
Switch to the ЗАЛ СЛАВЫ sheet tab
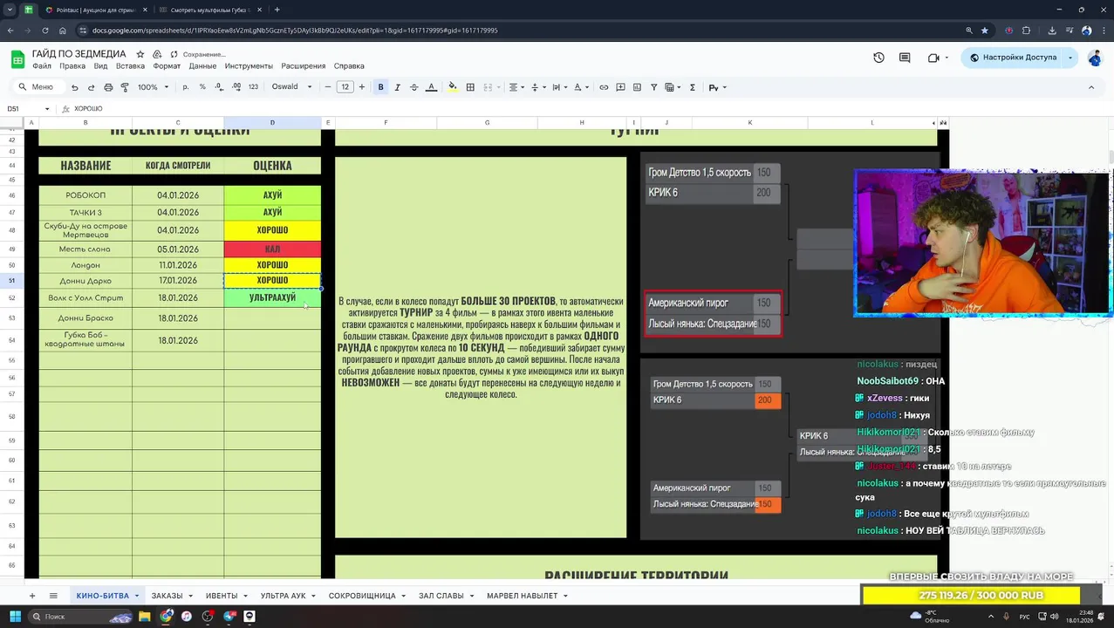[441, 596]
